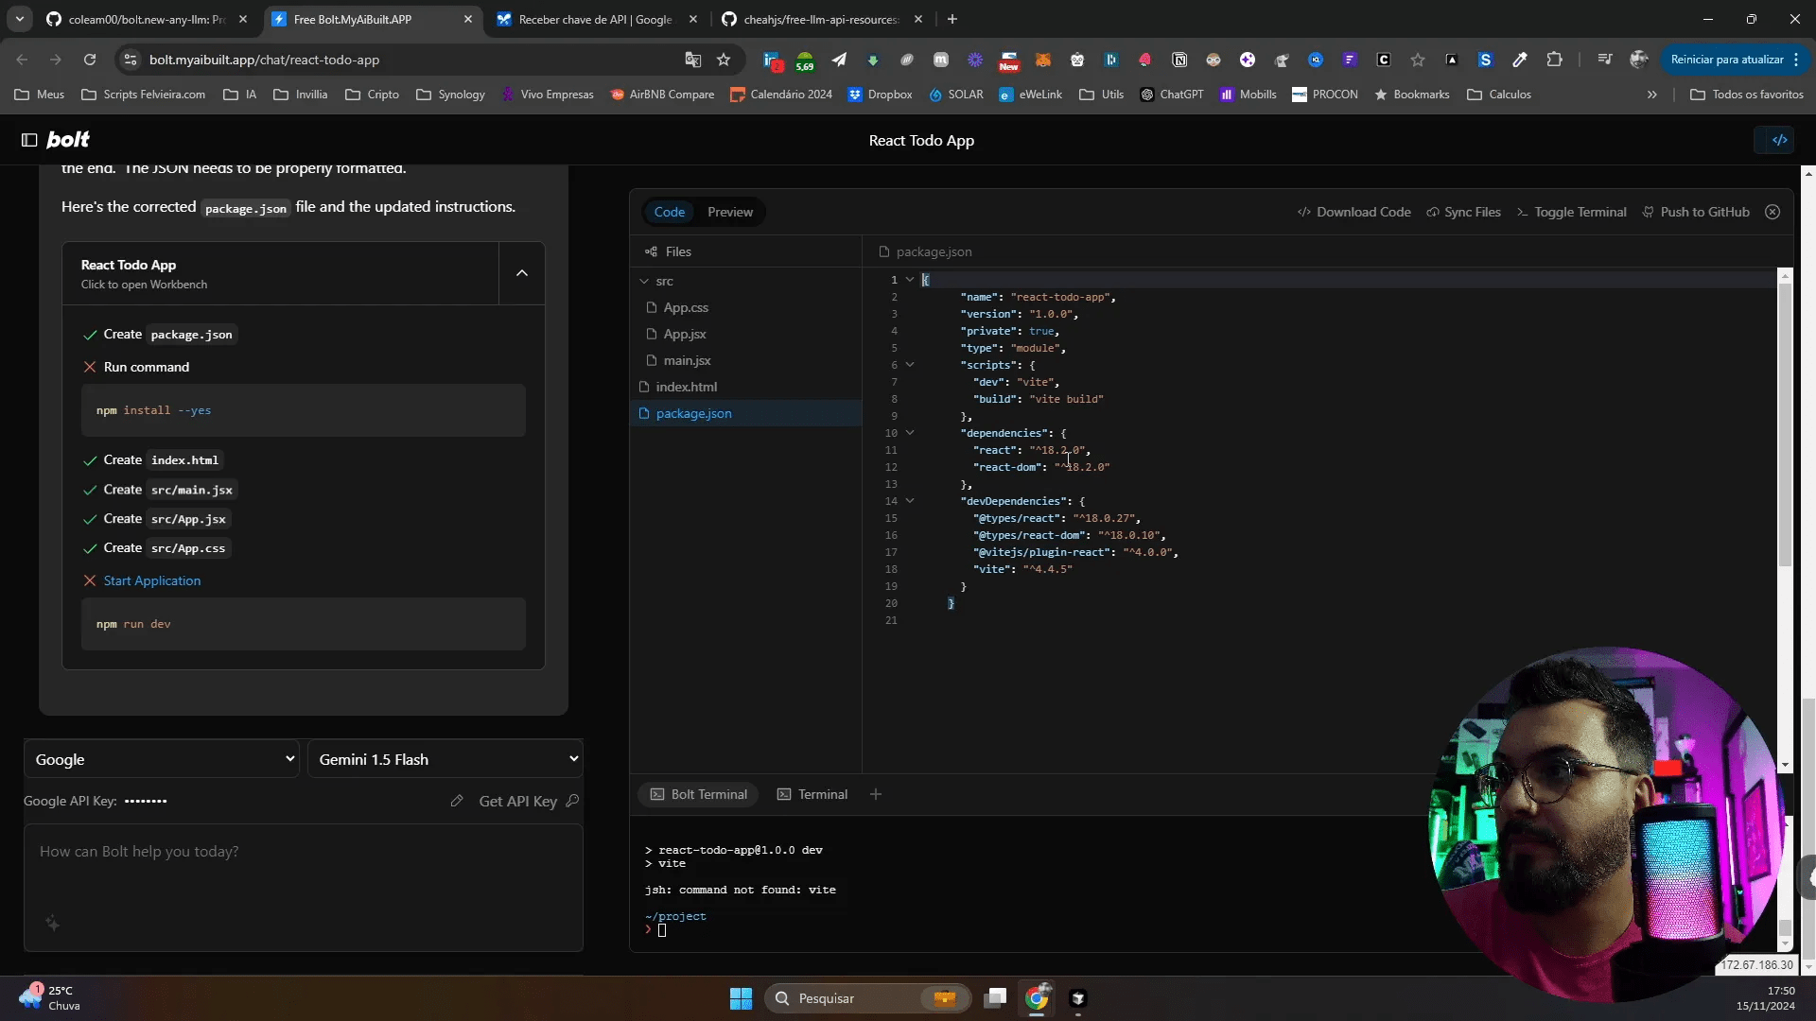1816x1021 pixels.
Task: Add a new terminal with plus icon
Action: click(x=876, y=794)
